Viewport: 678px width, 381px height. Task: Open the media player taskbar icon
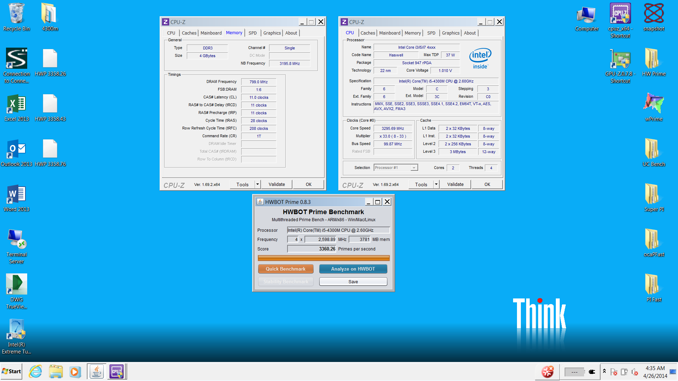[x=75, y=371]
